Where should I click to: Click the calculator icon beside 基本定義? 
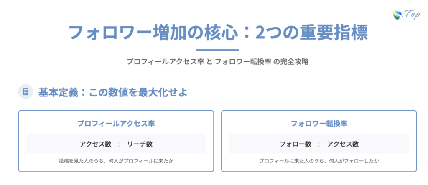25,91
